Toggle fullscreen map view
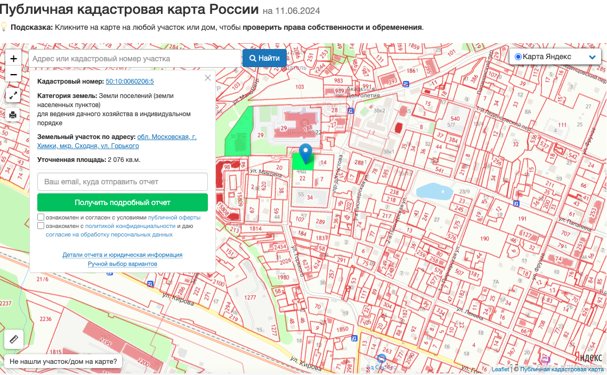 coord(13,95)
